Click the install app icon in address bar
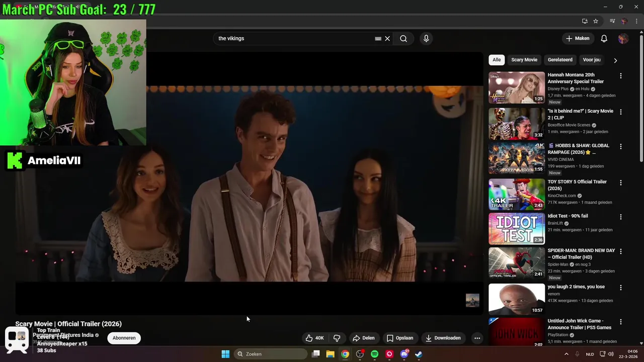Viewport: 644px width, 362px height. (585, 21)
